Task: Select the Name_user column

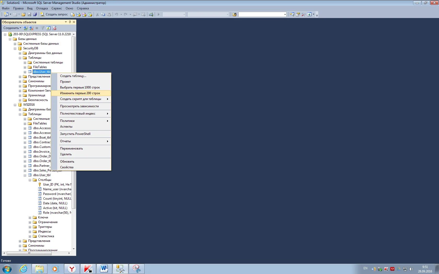Action: [x=55, y=189]
